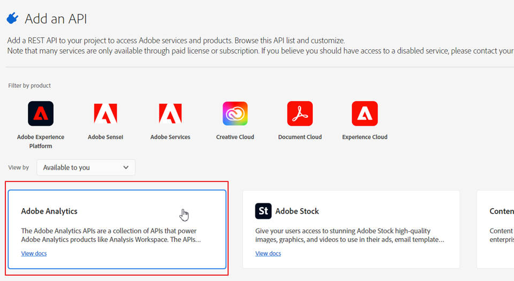Open View docs link for Adobe Analytics
514x281 pixels.
pos(34,253)
